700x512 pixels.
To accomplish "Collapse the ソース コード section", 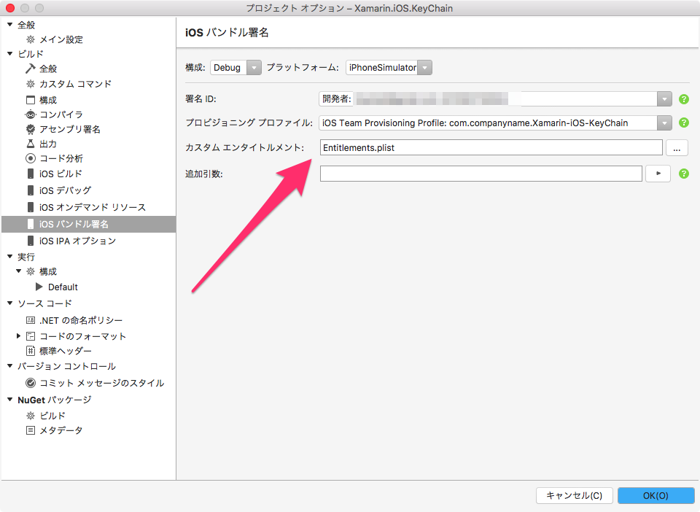I will tap(9, 303).
